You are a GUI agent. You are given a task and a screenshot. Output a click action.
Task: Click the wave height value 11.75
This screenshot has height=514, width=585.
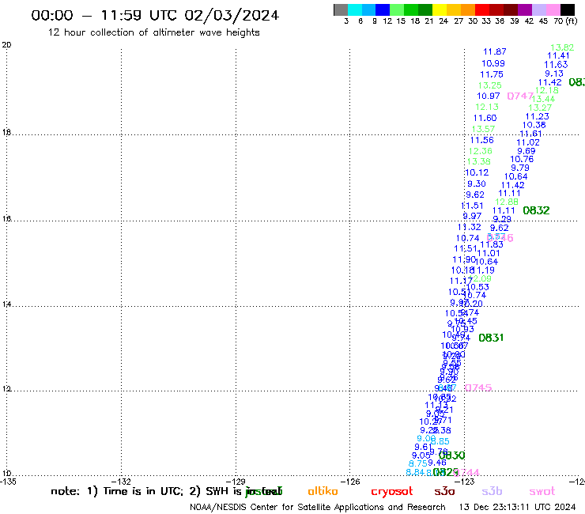pos(492,74)
